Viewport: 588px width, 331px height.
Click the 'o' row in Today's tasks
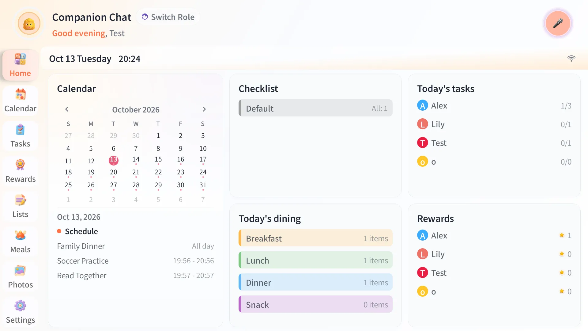tap(494, 162)
